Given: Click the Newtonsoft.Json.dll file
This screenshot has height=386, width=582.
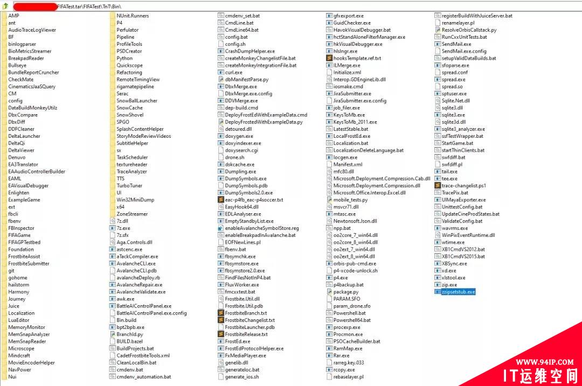Looking at the screenshot, I should coord(355,221).
